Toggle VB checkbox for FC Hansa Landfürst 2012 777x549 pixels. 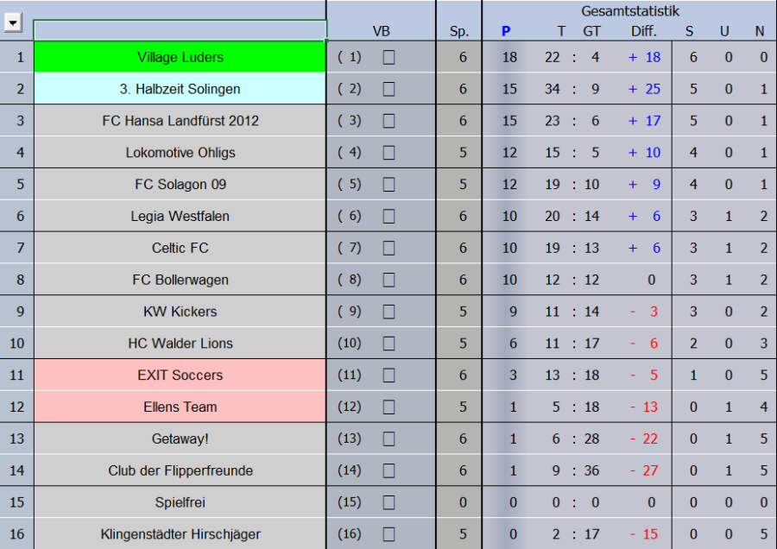tap(388, 122)
